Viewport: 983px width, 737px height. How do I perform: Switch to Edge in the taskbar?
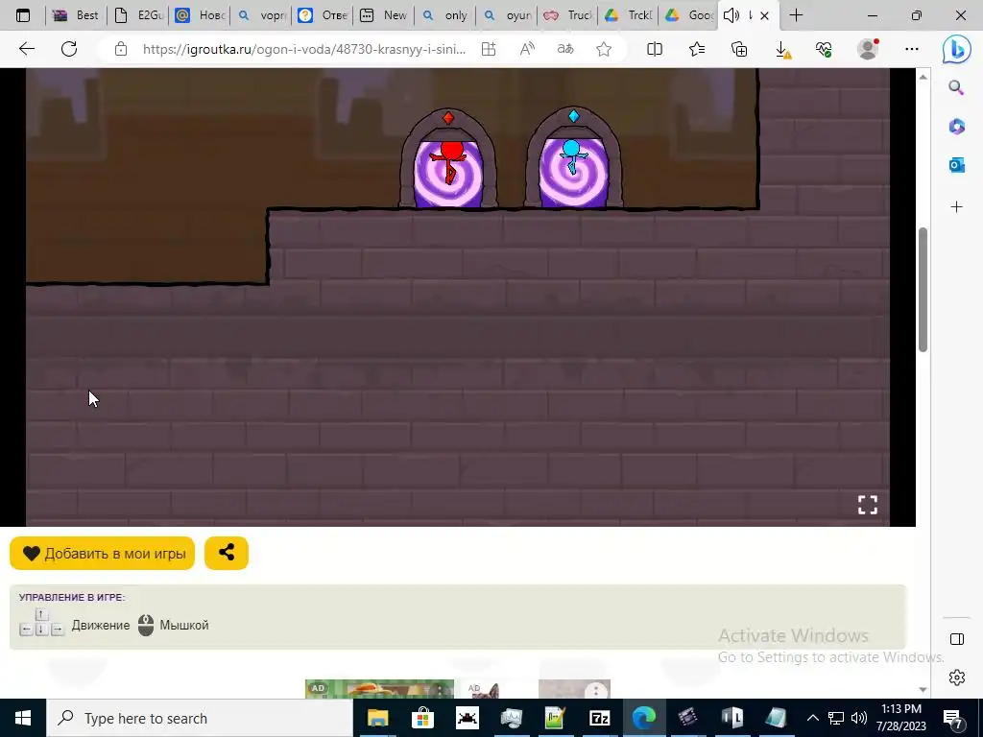pyautogui.click(x=644, y=718)
